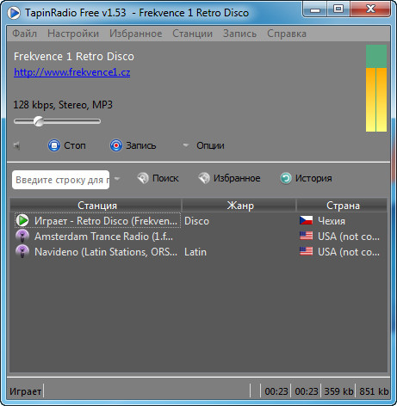
Task: Click USA country text in Navideno row
Action: point(349,252)
